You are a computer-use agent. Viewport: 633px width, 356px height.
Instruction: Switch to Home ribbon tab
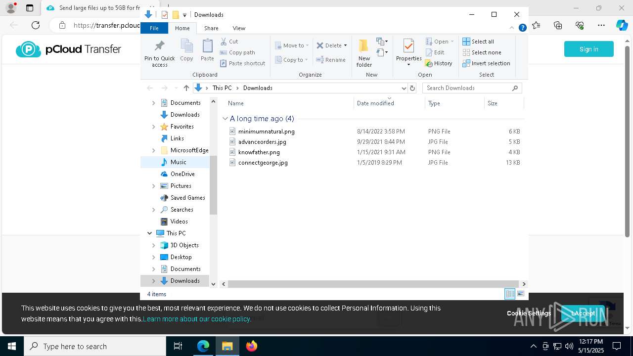pos(182,28)
